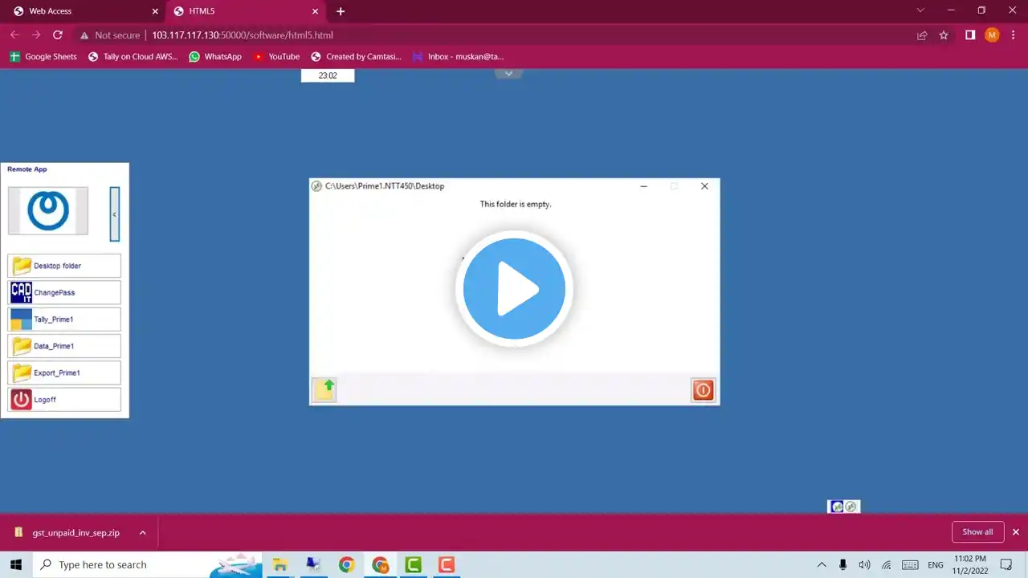Click Show all downloads button
Viewport: 1028px width, 578px height.
tap(977, 531)
